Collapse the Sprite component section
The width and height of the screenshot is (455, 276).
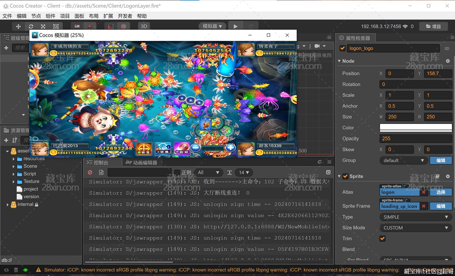pyautogui.click(x=339, y=176)
